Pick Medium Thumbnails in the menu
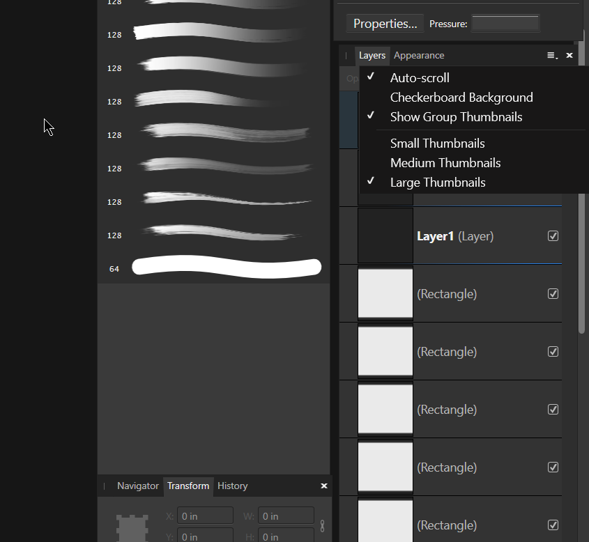 [445, 163]
